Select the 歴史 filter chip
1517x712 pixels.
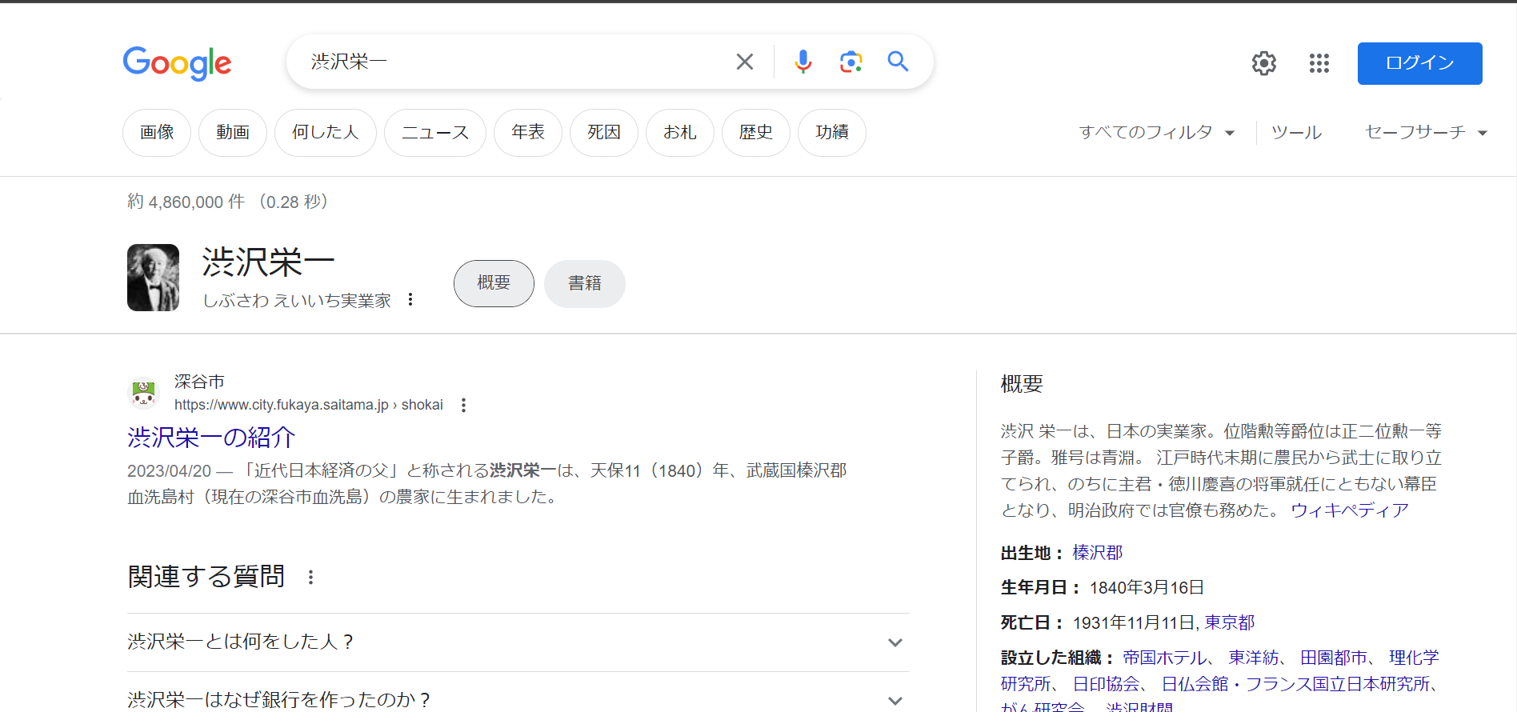point(756,133)
